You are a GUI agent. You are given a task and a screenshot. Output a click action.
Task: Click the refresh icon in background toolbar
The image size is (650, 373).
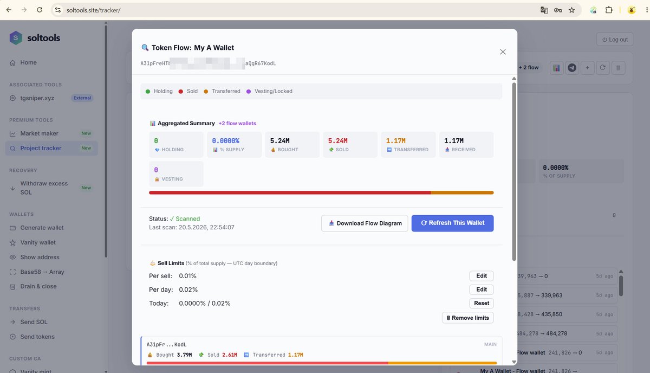(603, 68)
